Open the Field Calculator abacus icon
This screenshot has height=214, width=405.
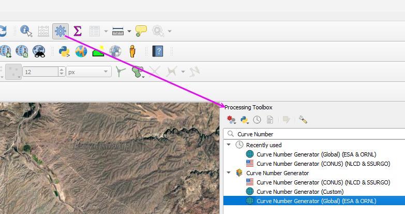point(43,32)
